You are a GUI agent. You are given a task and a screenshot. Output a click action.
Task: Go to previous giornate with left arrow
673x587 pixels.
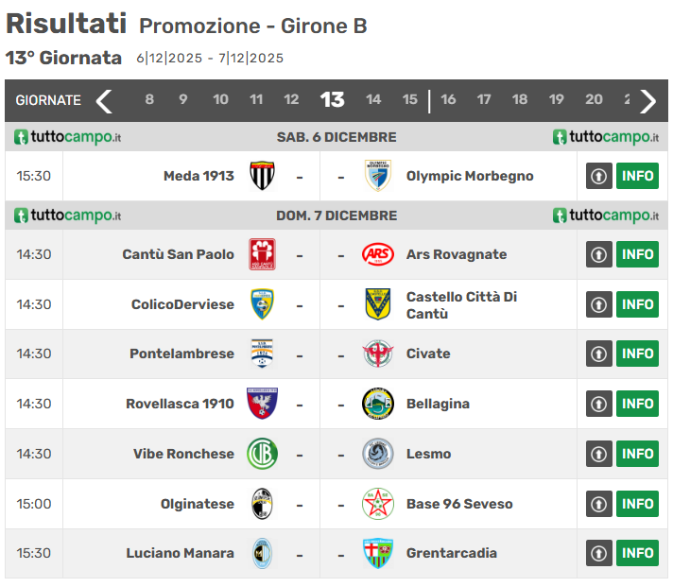click(x=104, y=100)
